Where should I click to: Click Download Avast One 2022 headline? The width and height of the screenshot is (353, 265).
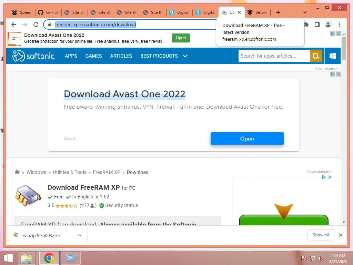(x=124, y=94)
